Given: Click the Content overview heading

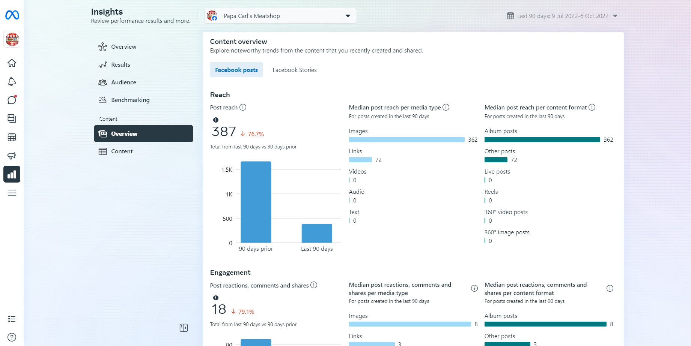Looking at the screenshot, I should [238, 42].
